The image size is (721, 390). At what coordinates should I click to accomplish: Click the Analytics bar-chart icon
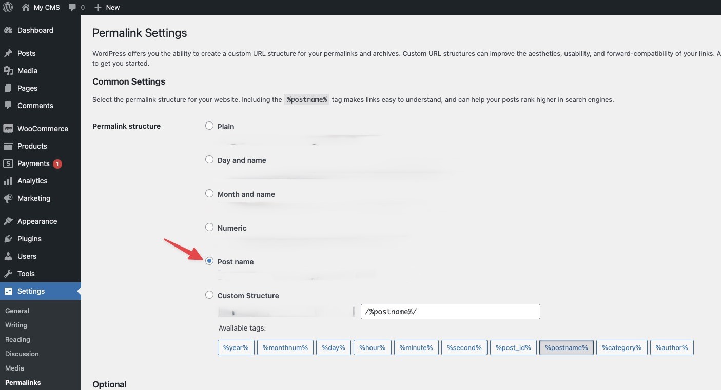pos(9,181)
